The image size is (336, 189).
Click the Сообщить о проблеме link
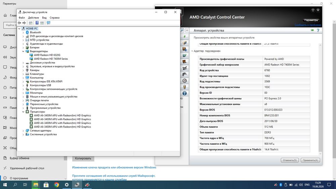coord(308,25)
